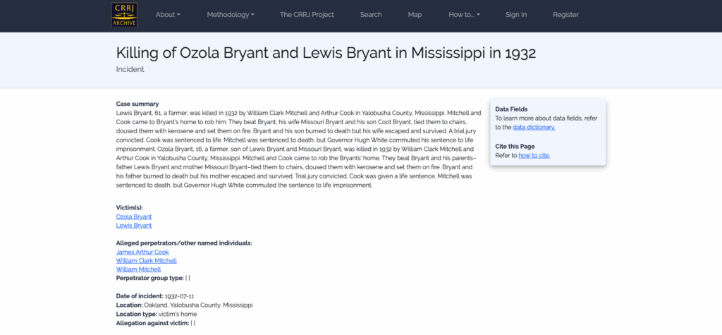Click the incident page title heading
Screen dimensions: 722x335
[326, 53]
